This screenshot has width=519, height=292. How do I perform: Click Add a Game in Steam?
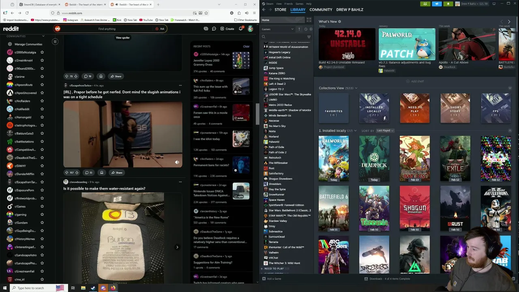coord(271,279)
